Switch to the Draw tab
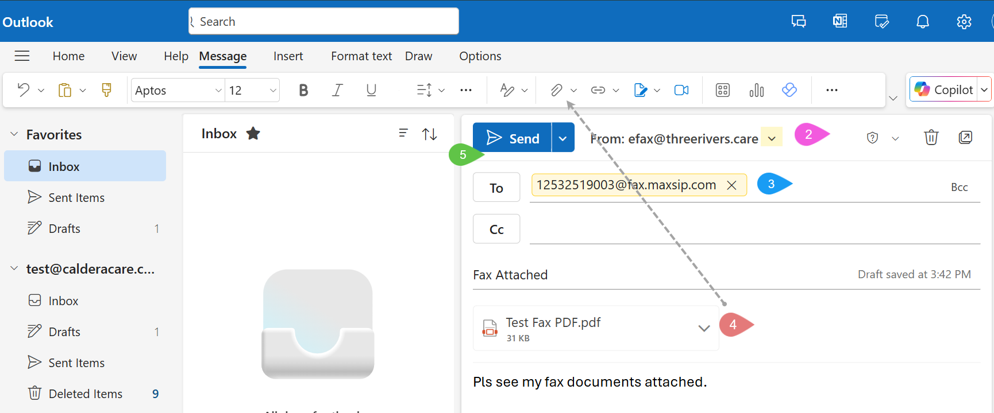Viewport: 994px width, 413px height. pos(418,56)
